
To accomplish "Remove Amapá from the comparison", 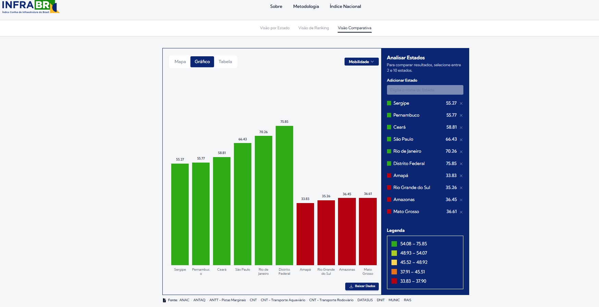I will 461,176.
